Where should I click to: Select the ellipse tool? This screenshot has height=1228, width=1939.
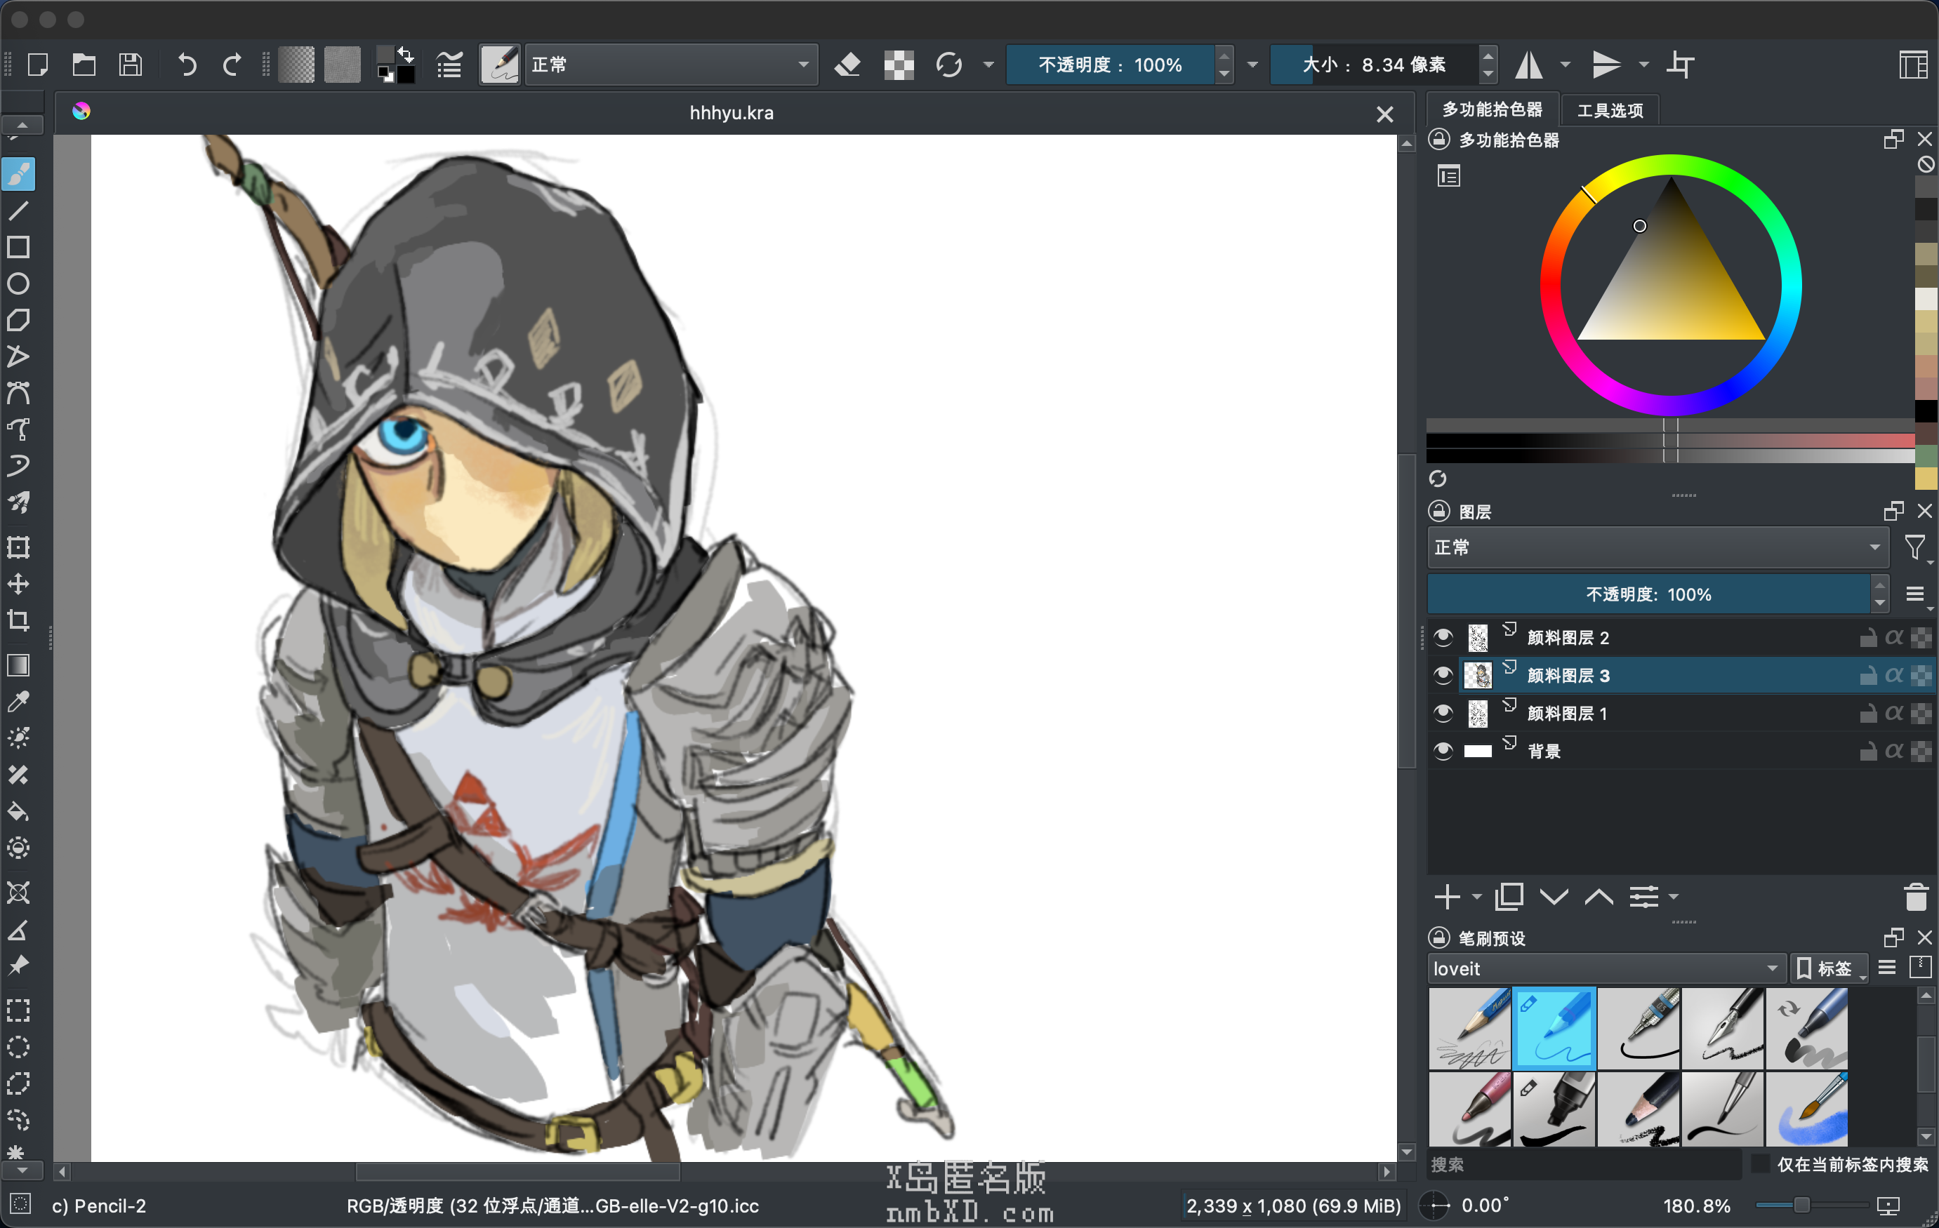(x=18, y=283)
